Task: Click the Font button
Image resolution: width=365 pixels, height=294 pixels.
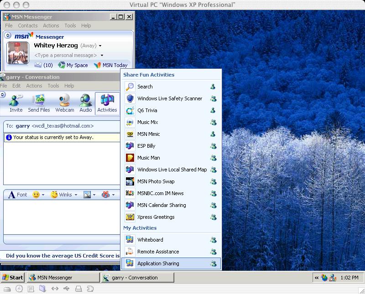Action: (18, 195)
